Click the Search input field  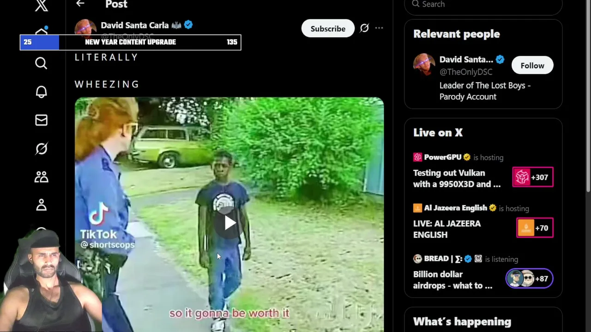pyautogui.click(x=483, y=6)
